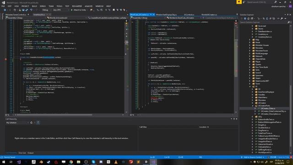Click Chrome icon in the taskbar
The image size is (293, 165).
point(71,162)
